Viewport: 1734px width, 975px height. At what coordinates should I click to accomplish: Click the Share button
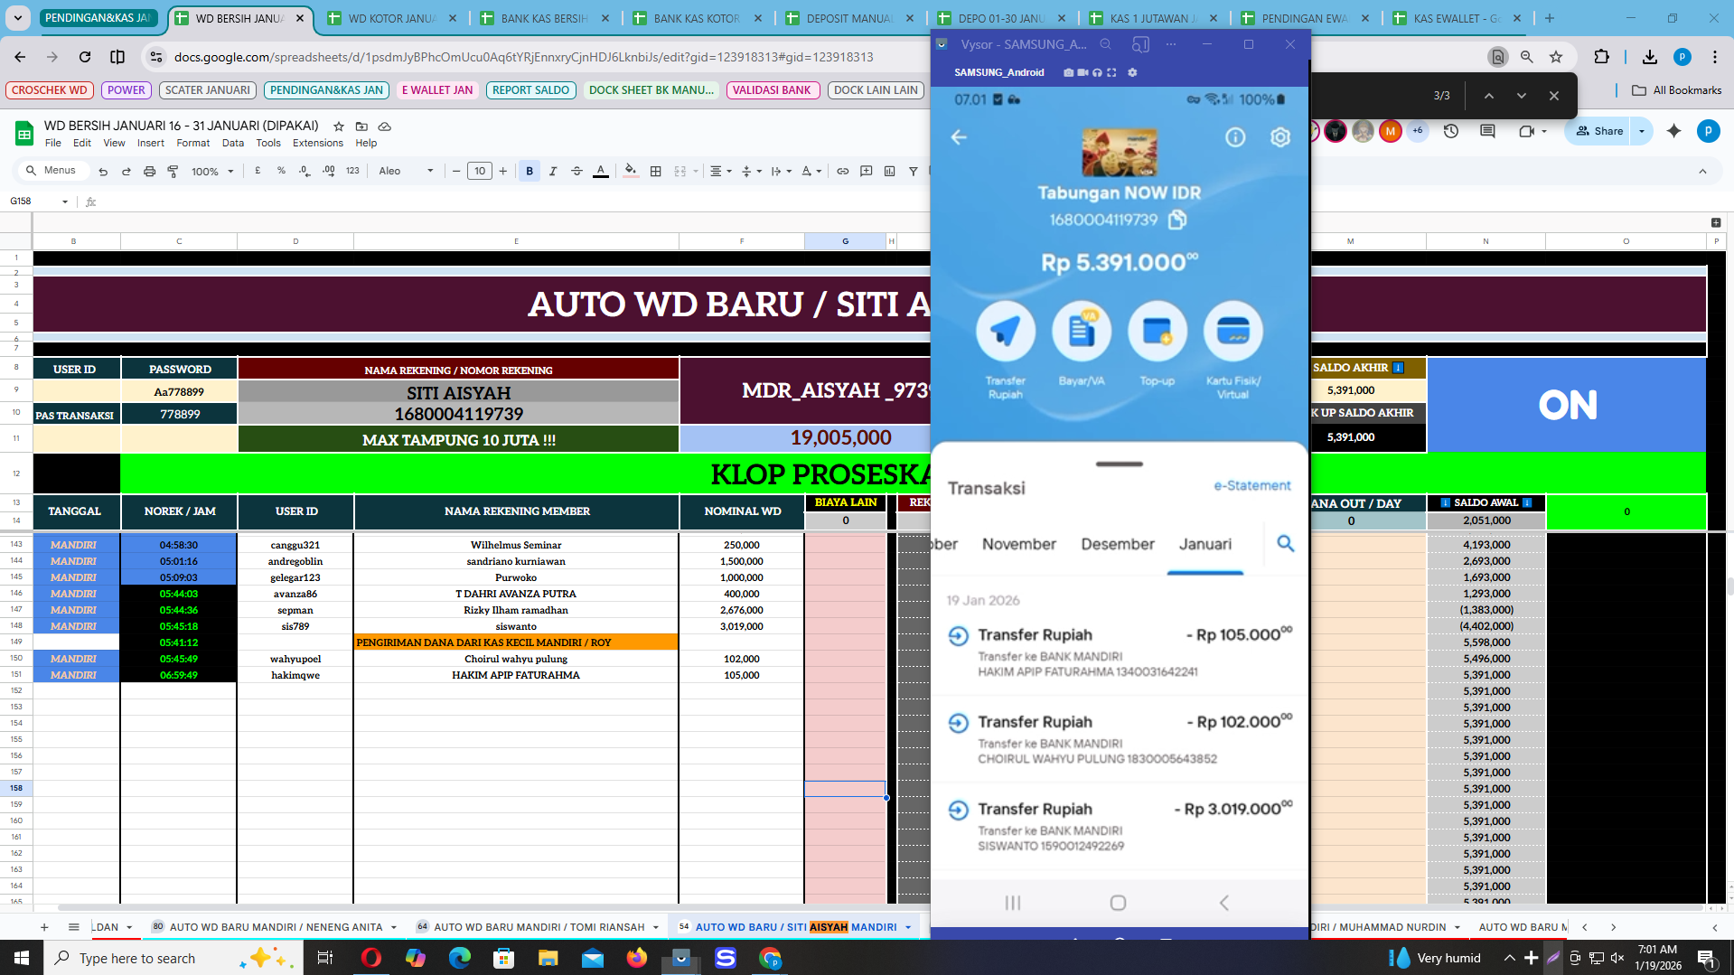(1599, 131)
